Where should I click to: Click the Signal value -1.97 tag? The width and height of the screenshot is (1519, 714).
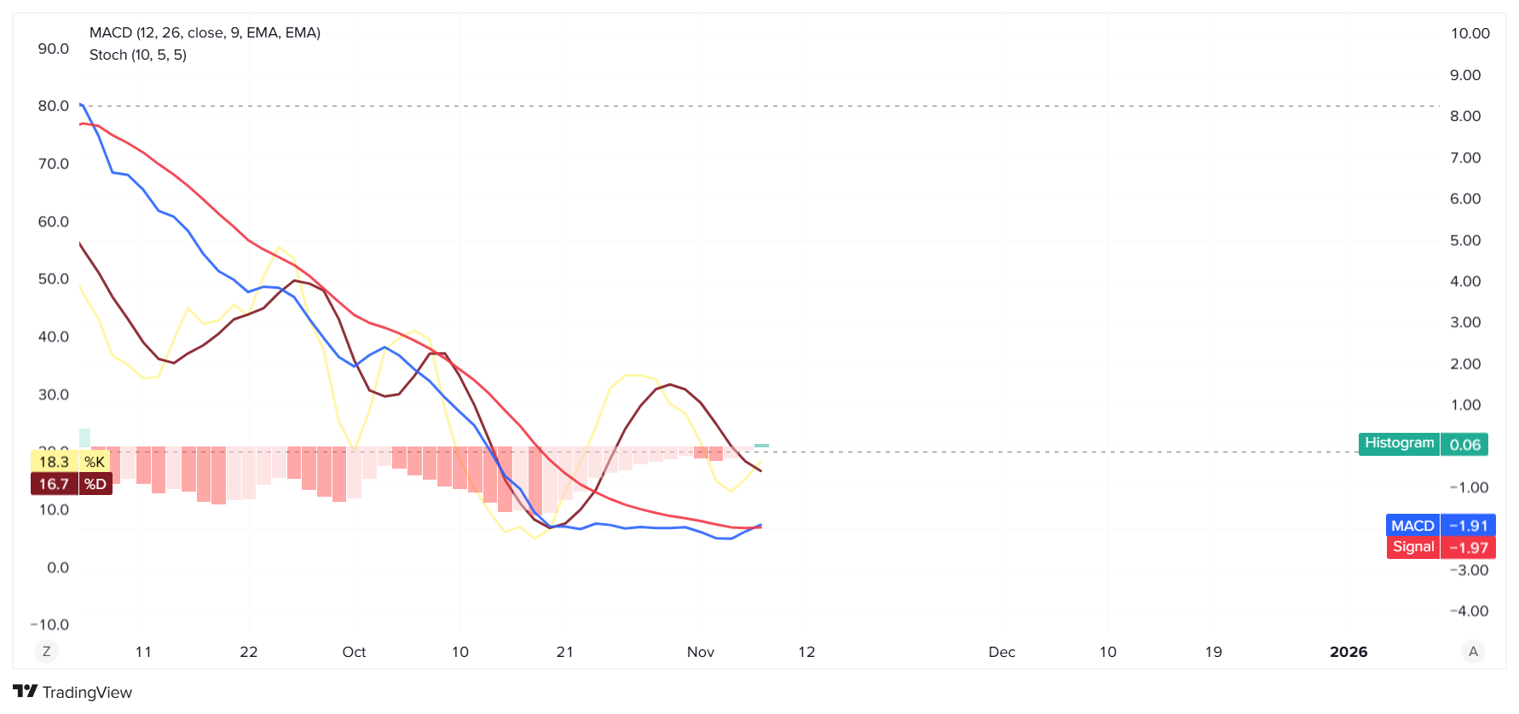click(1468, 548)
